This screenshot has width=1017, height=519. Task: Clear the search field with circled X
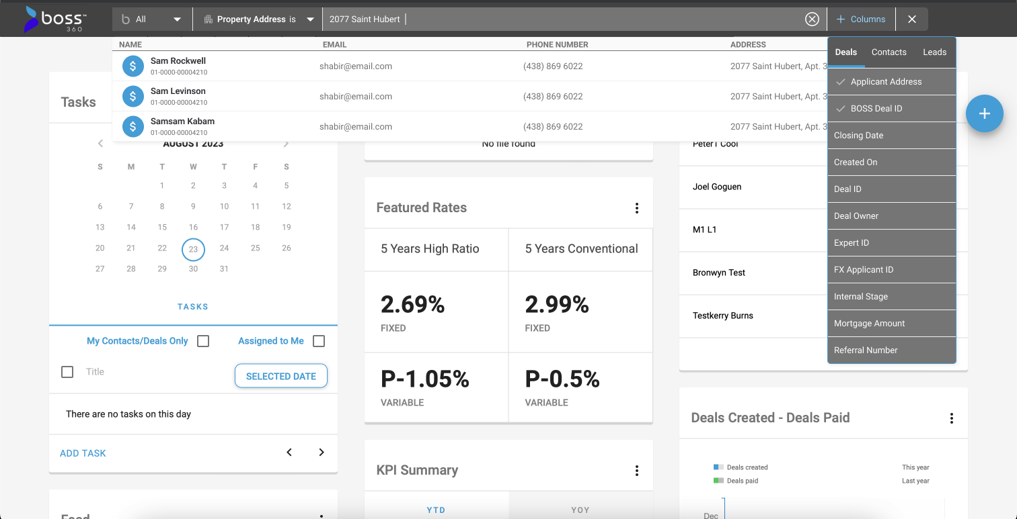[x=812, y=19]
